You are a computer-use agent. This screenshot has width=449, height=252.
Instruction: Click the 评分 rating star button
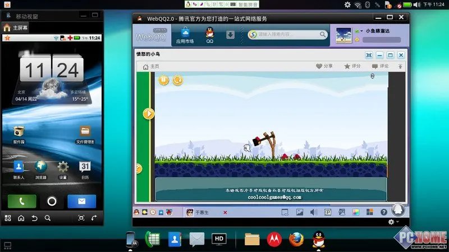352,66
